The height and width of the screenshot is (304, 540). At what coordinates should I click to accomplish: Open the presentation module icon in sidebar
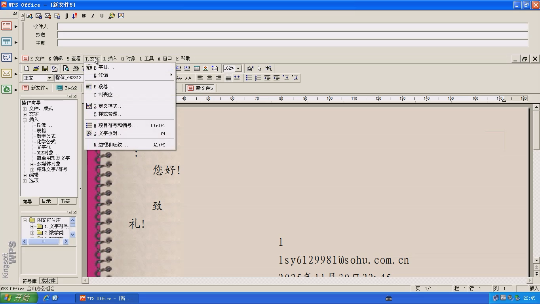7,58
